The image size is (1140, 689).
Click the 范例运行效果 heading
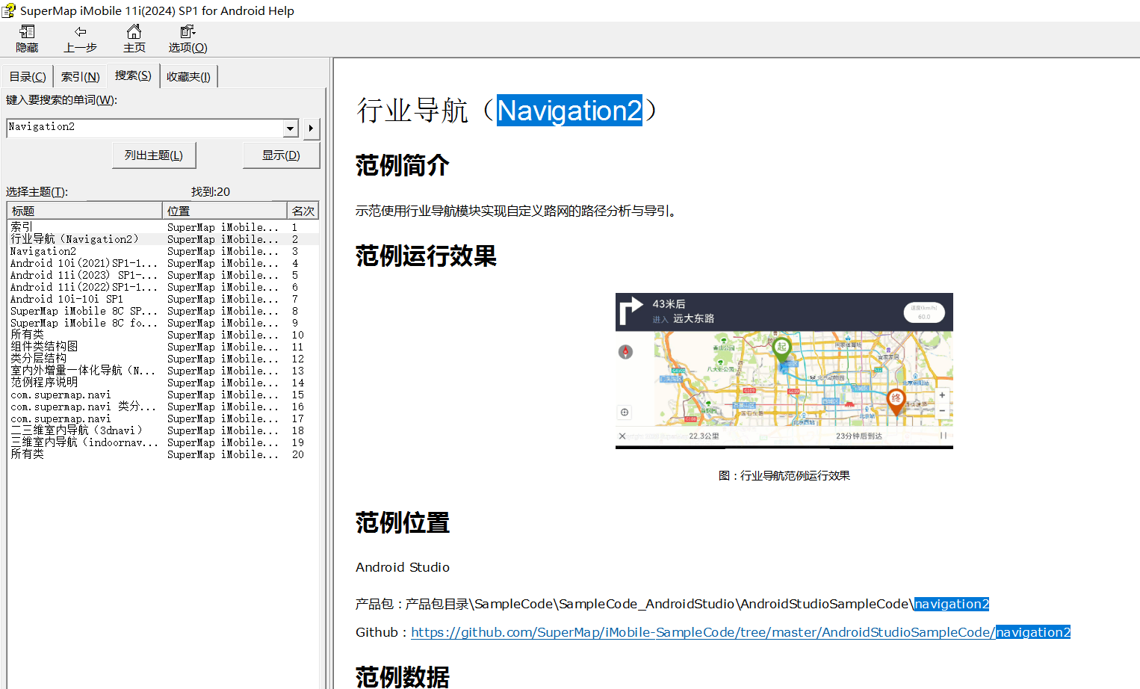(x=426, y=256)
